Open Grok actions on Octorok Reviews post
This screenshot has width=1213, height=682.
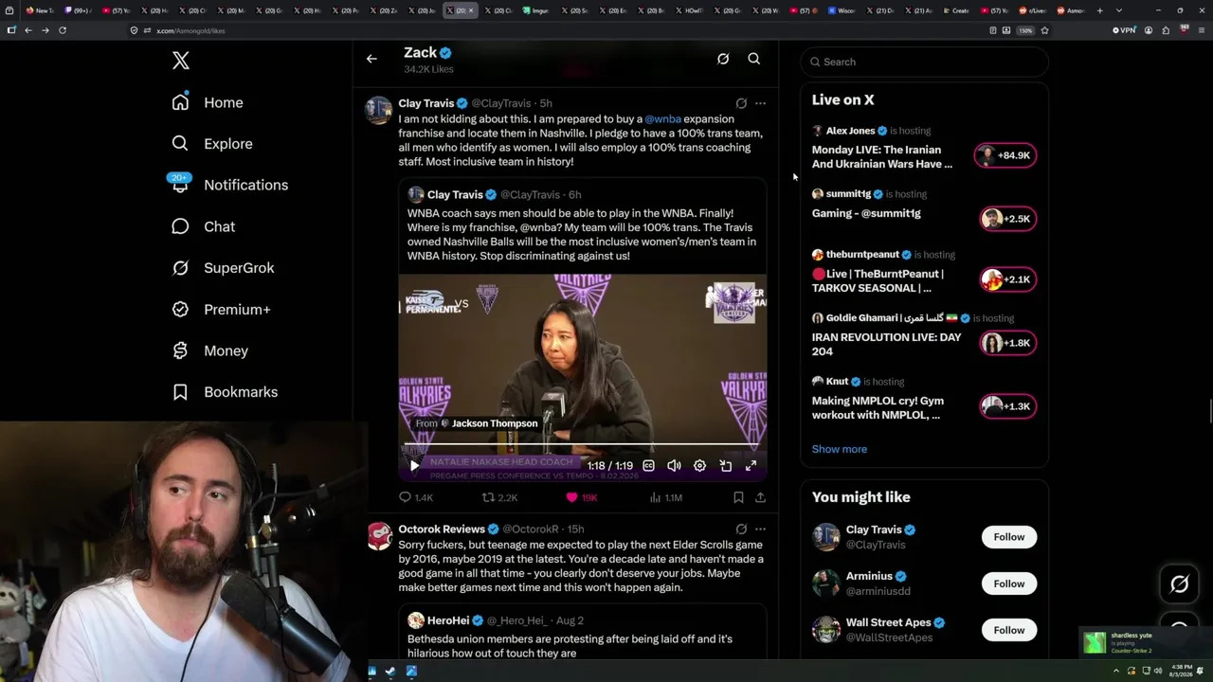[741, 529]
